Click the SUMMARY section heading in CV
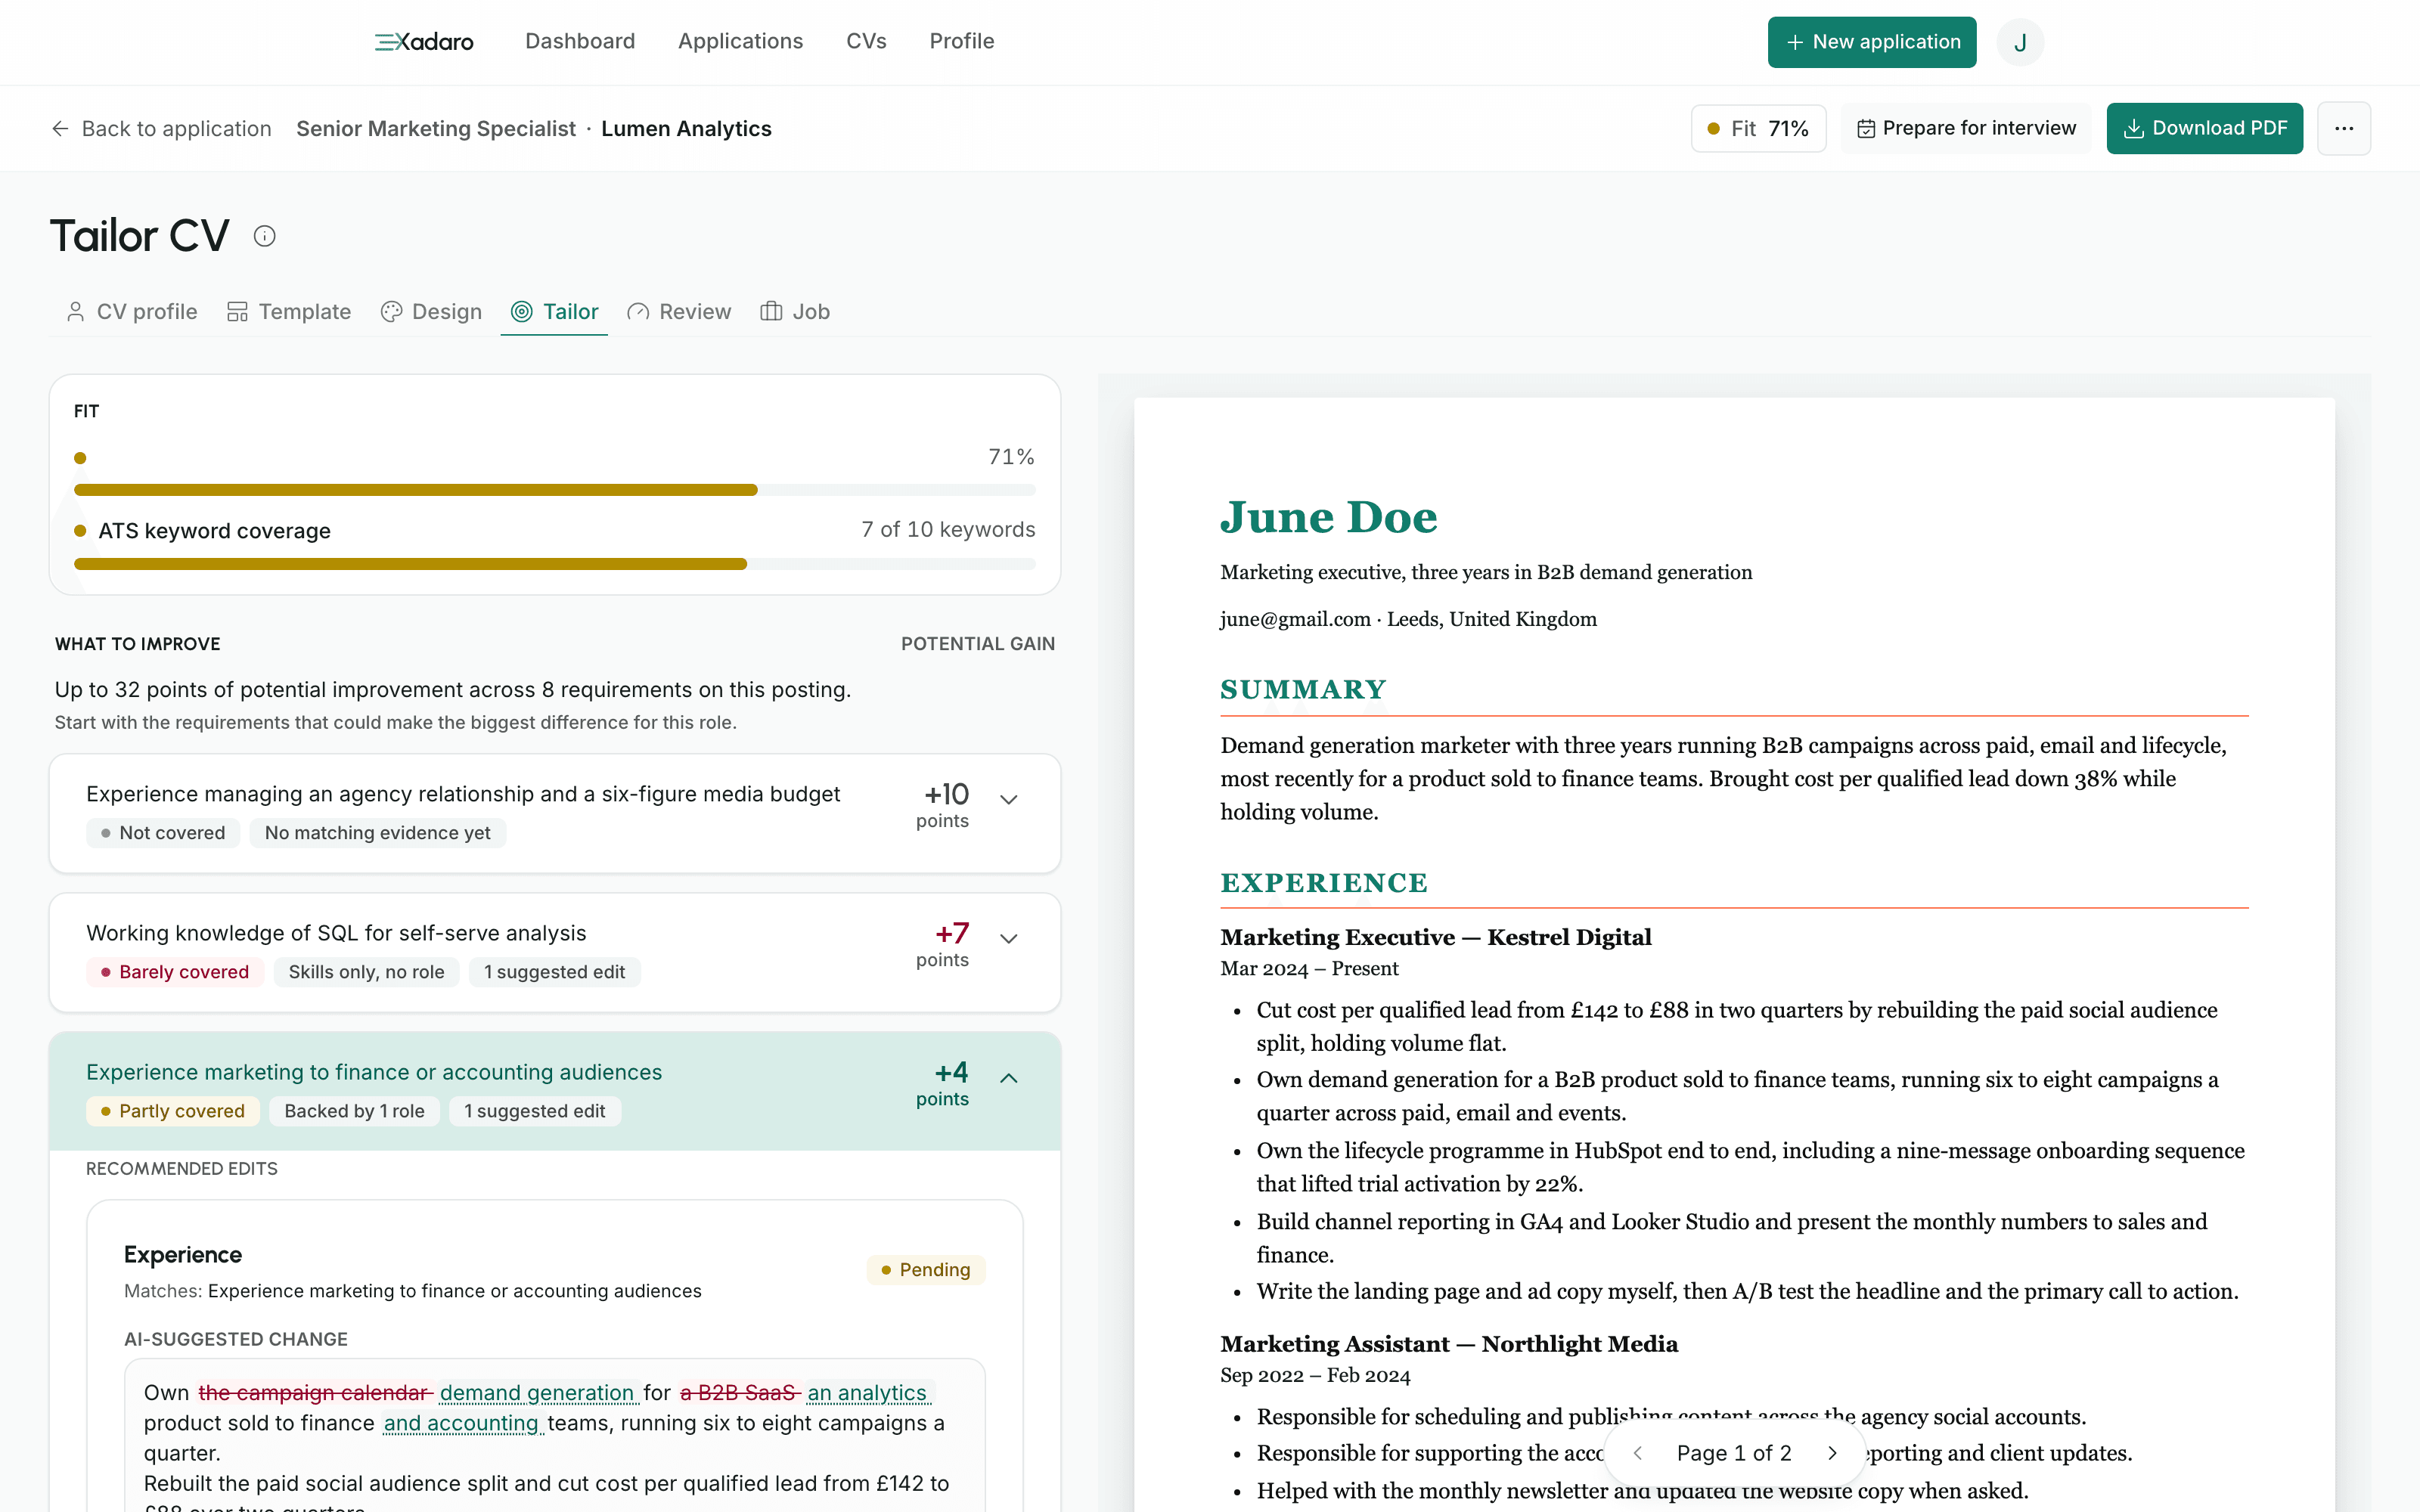The height and width of the screenshot is (1512, 2420). [x=1303, y=690]
